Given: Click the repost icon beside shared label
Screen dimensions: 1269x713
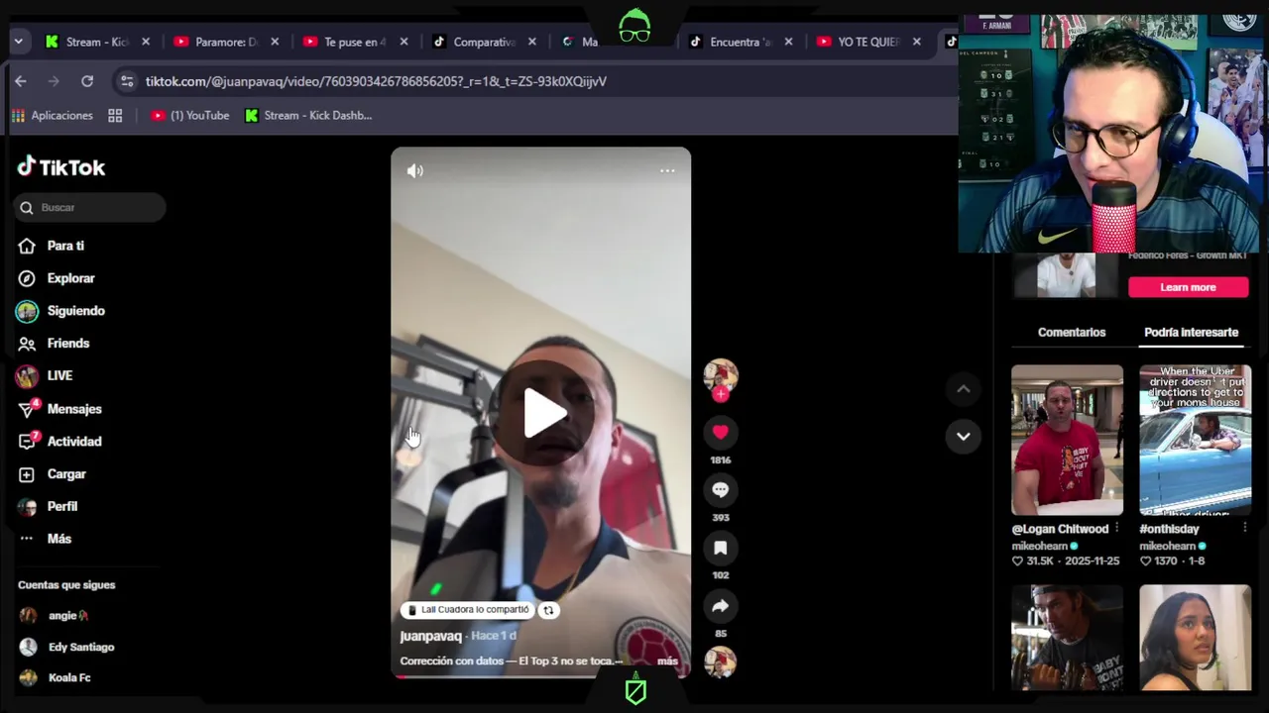Looking at the screenshot, I should 548,611.
